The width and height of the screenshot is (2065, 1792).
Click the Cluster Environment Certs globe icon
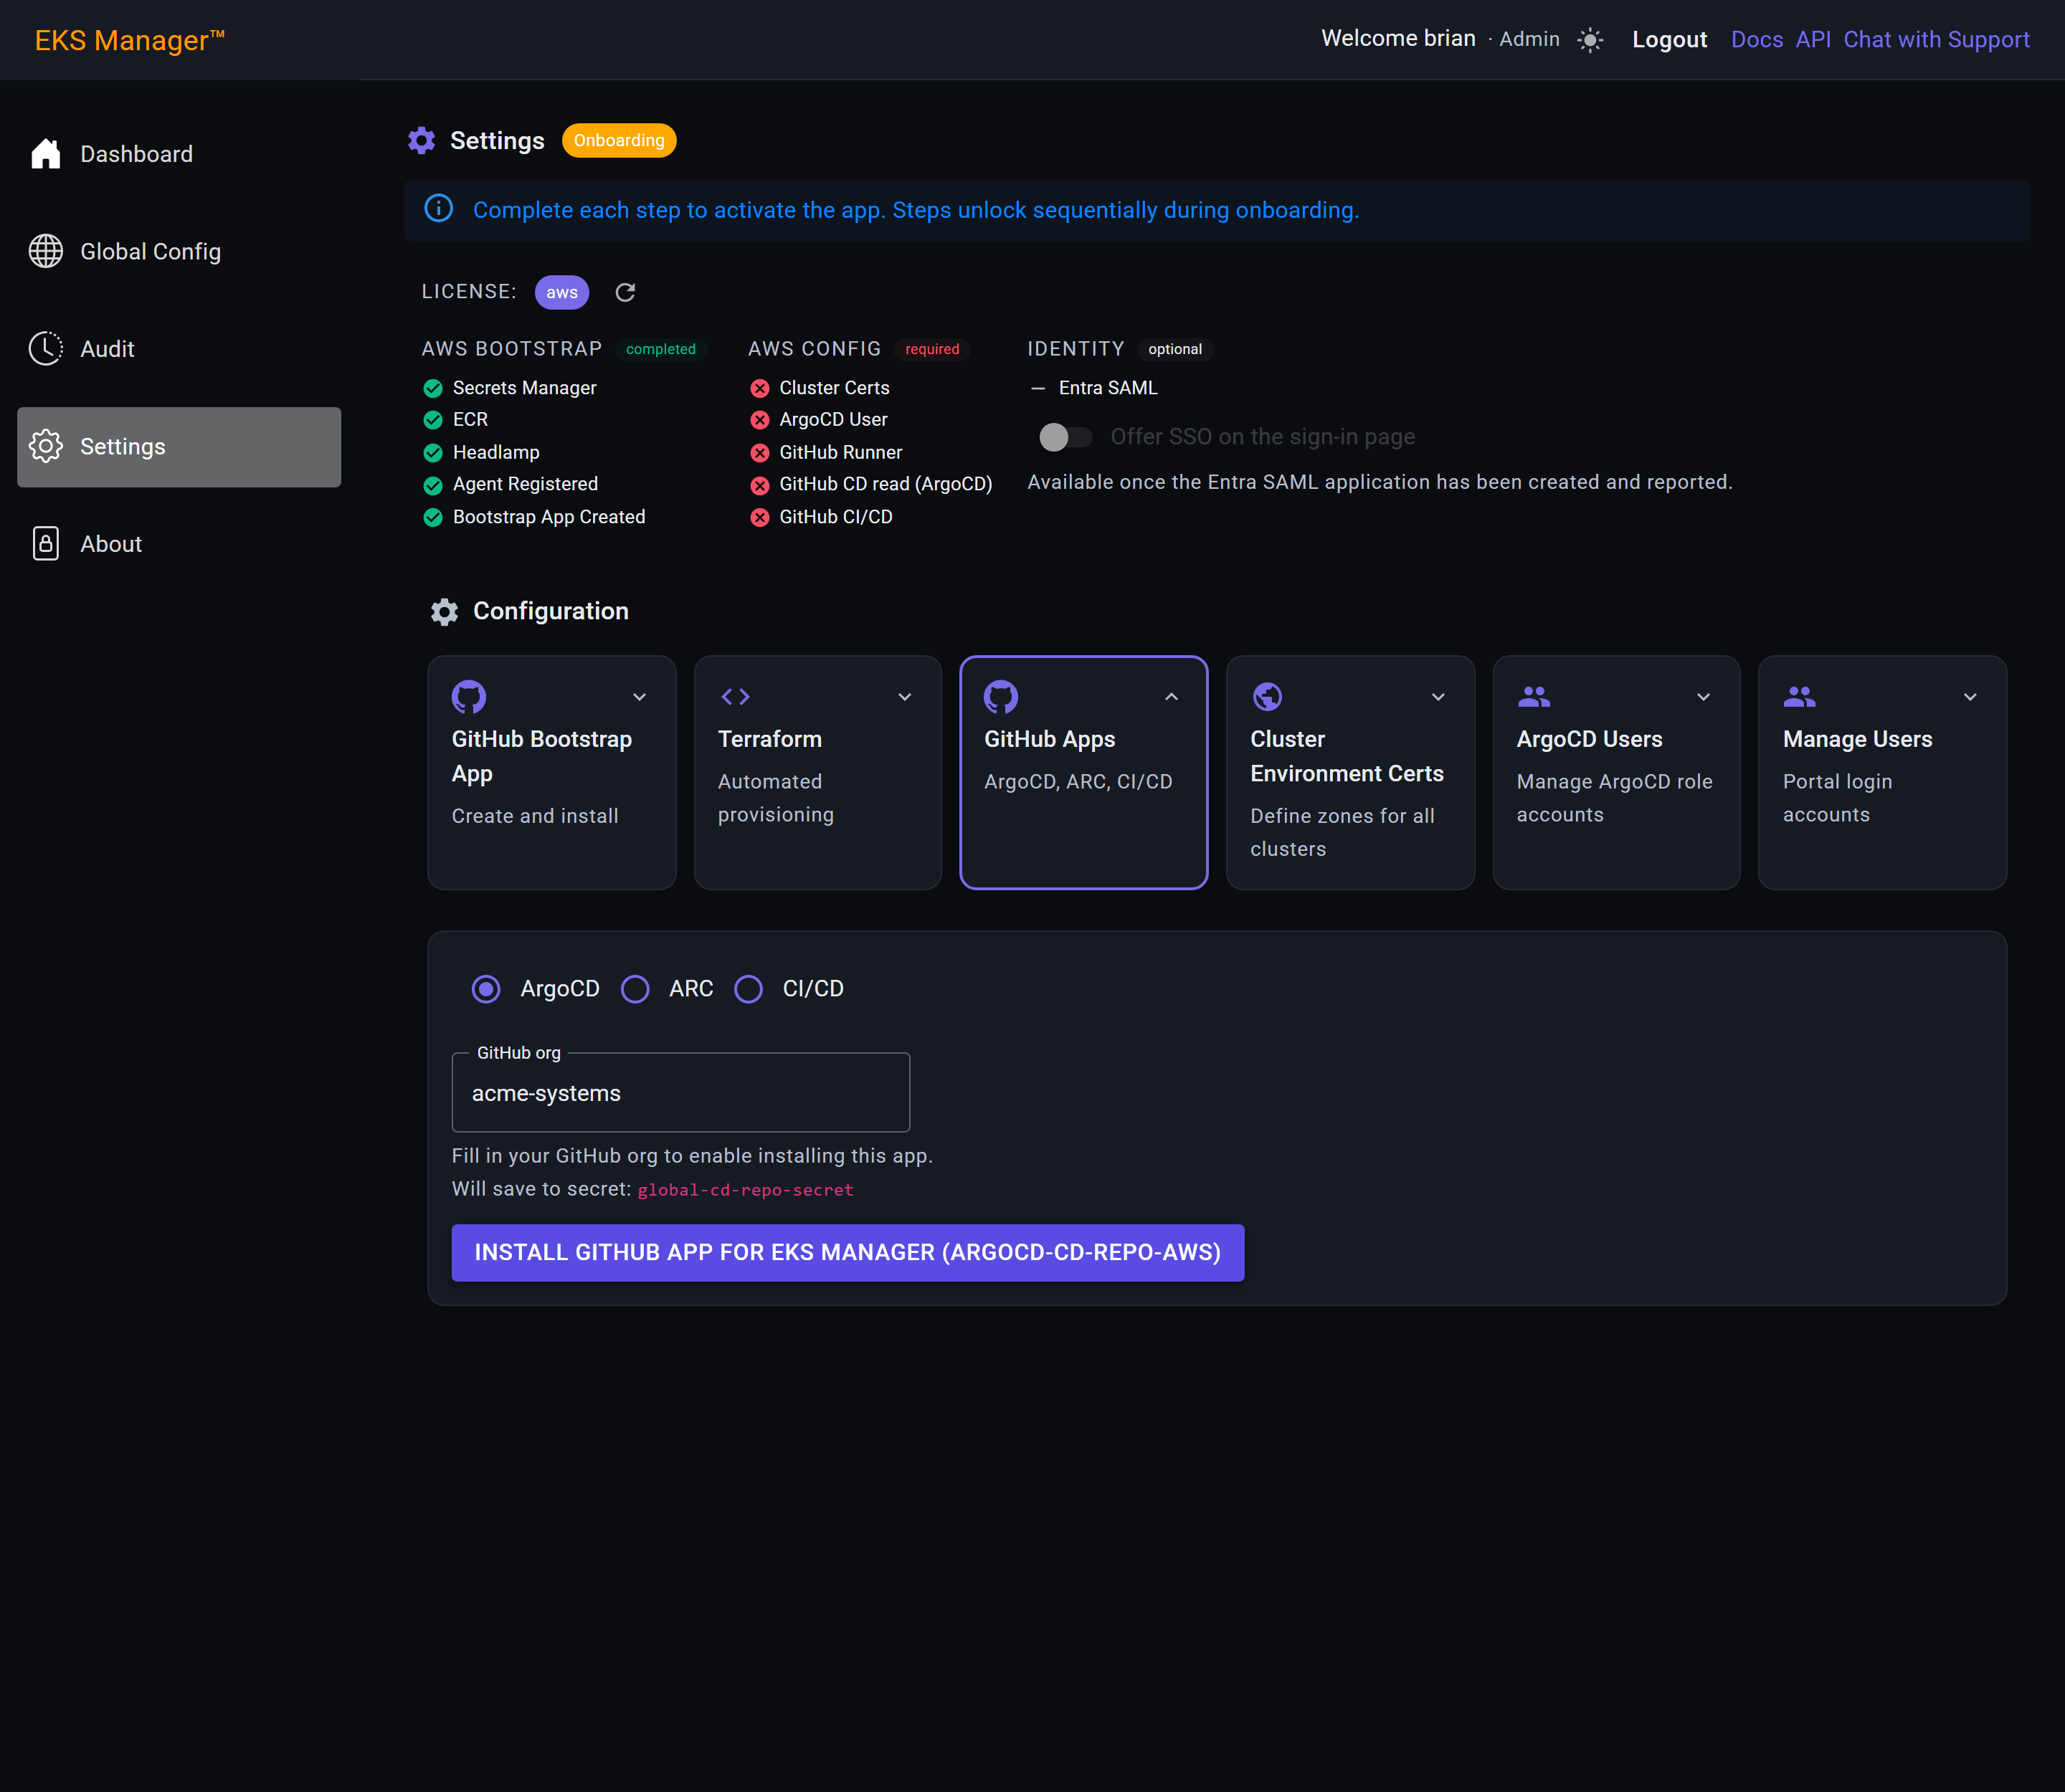point(1268,696)
